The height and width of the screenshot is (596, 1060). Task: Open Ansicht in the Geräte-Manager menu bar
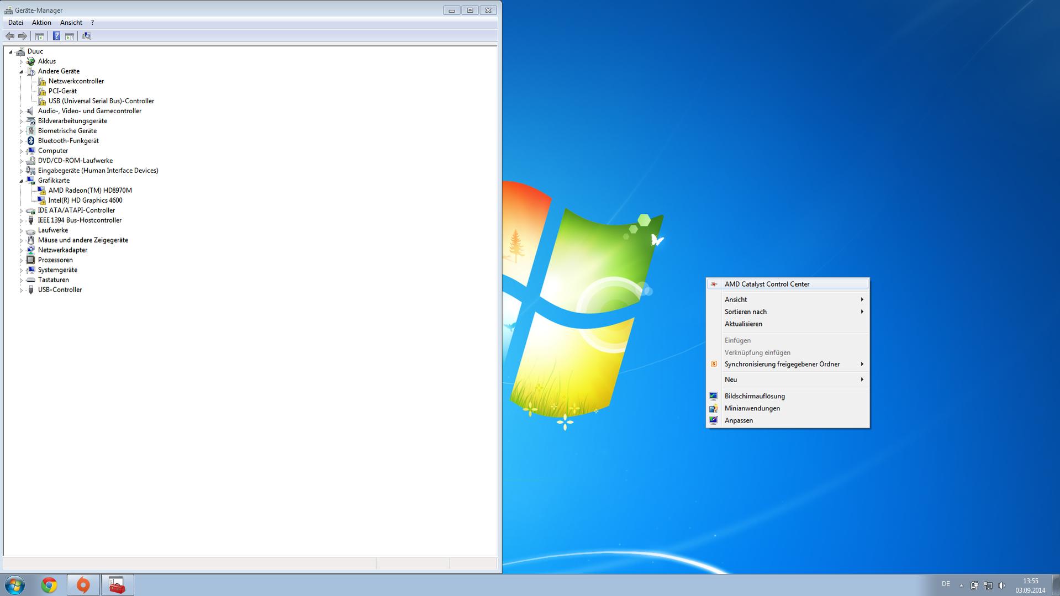pos(71,23)
